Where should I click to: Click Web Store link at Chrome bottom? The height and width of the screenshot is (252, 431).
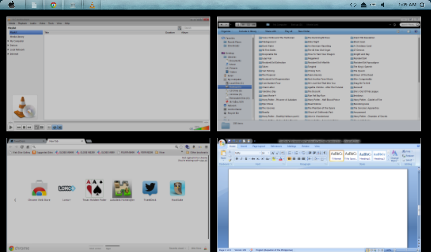pos(196,248)
